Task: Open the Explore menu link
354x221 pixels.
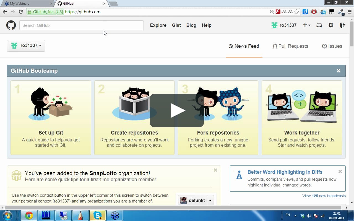Action: click(x=158, y=25)
